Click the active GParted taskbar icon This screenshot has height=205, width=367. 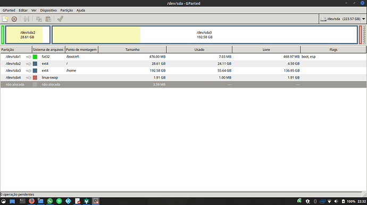(x=96, y=201)
